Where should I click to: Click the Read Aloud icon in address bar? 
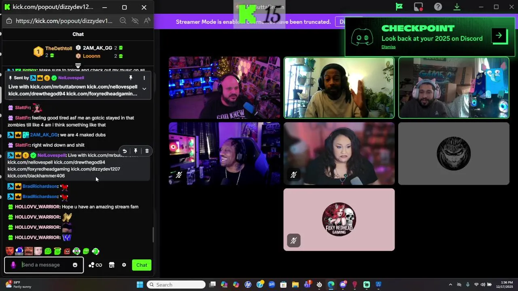(x=147, y=21)
